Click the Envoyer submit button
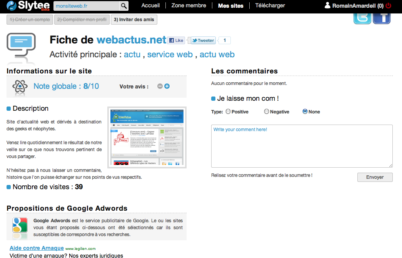Viewport: 402px width, 258px height. (375, 177)
